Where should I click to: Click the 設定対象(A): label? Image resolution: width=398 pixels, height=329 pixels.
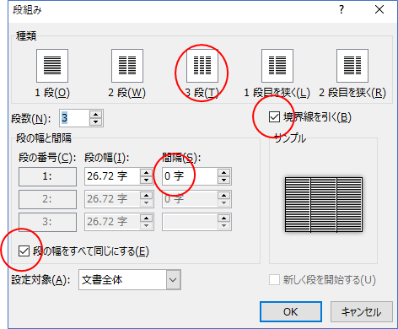[40, 280]
